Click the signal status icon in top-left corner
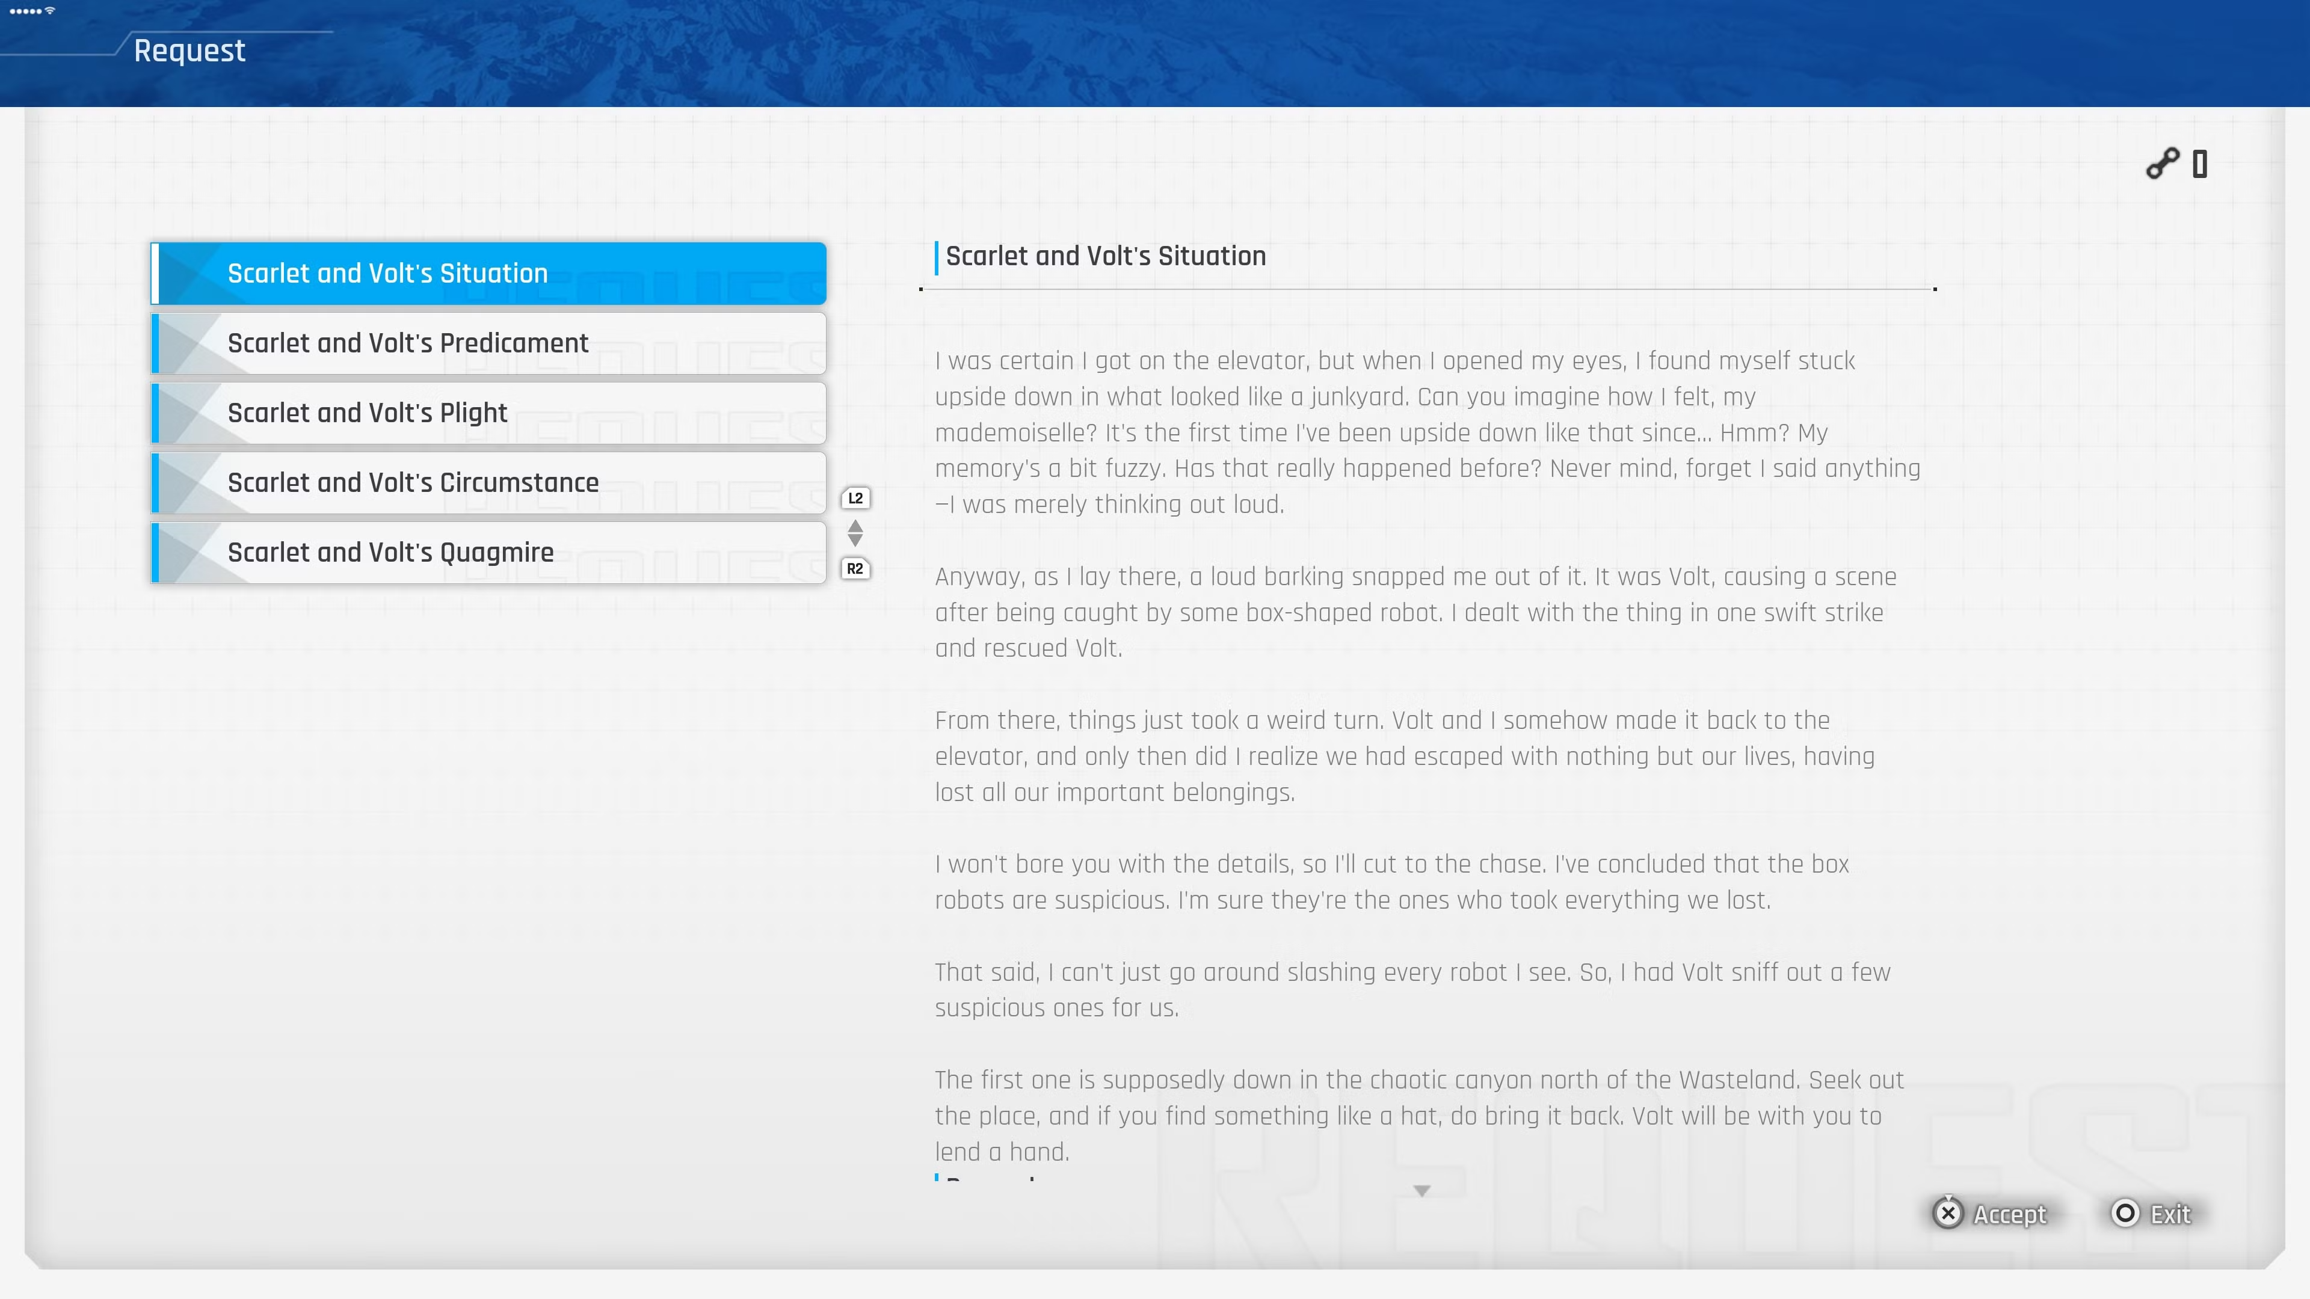This screenshot has width=2310, height=1299. tap(32, 11)
